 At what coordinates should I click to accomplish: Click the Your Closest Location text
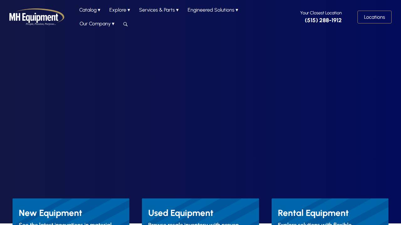point(321,13)
